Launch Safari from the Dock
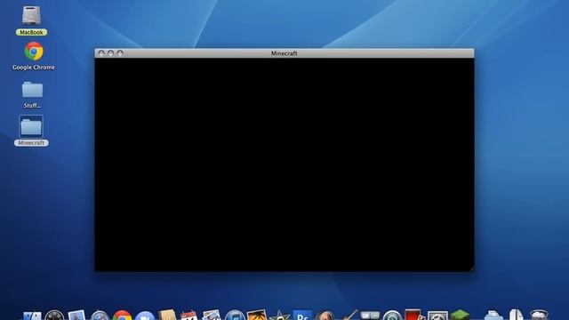The width and height of the screenshot is (569, 320). click(x=100, y=316)
